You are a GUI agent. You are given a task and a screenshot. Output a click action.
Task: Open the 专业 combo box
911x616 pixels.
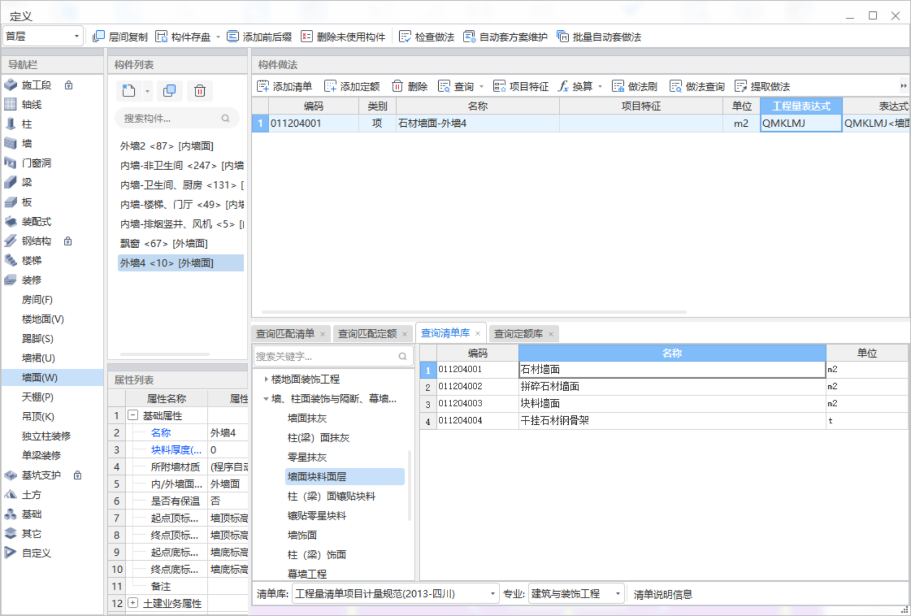point(576,594)
